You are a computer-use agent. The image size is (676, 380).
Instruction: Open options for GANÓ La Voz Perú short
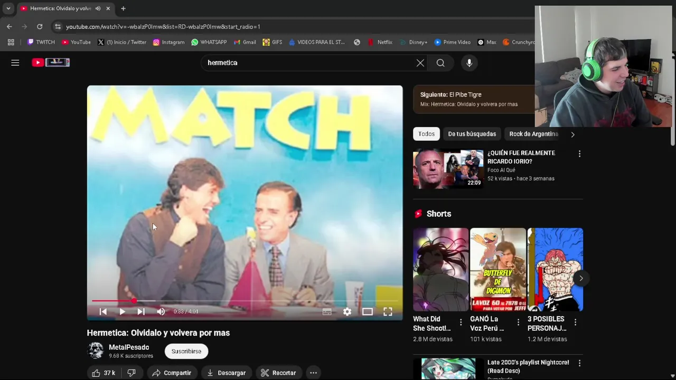[x=518, y=322]
